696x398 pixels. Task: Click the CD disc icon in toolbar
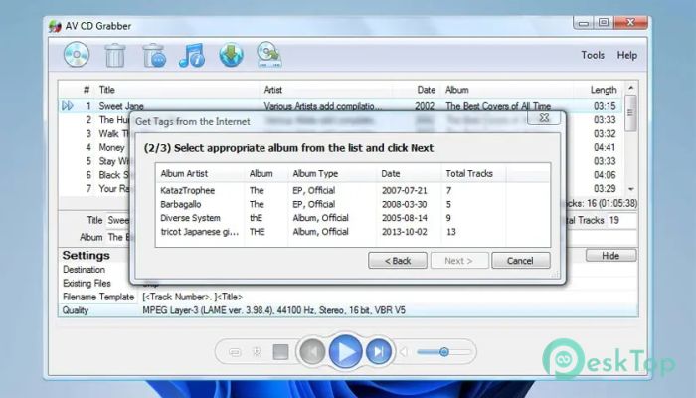pos(77,55)
